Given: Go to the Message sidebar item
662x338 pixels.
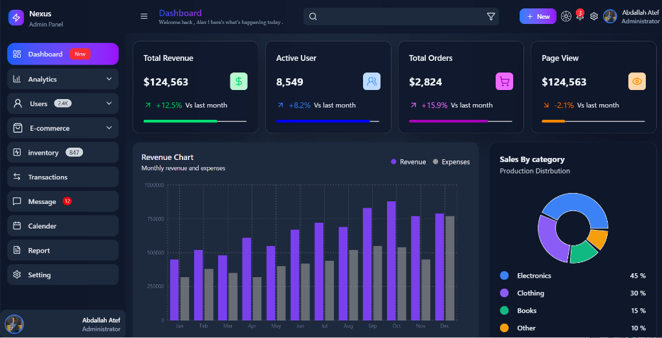Looking at the screenshot, I should pyautogui.click(x=42, y=201).
